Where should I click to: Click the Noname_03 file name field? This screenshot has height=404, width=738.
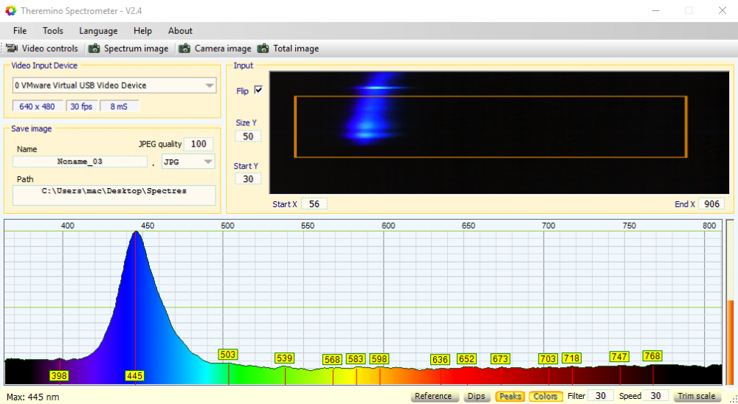(80, 161)
